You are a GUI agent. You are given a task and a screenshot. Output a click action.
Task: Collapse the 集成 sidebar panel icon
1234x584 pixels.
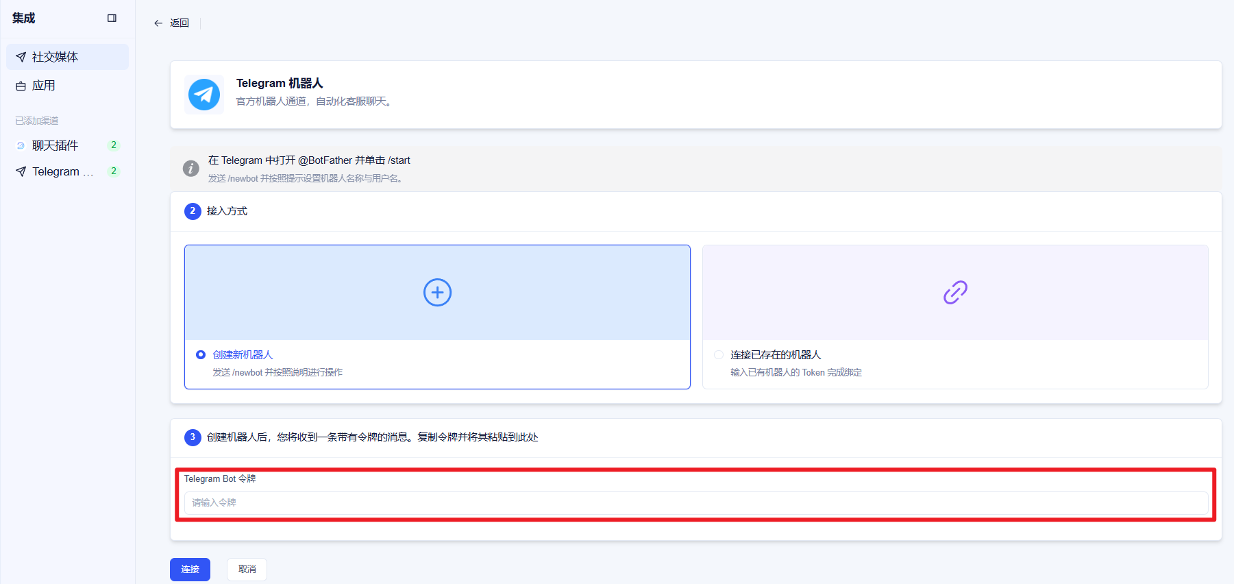click(x=112, y=19)
